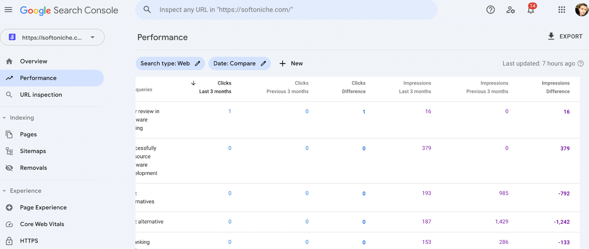
Task: Sort by Clicks Previous 3 months header
Action: (x=288, y=87)
